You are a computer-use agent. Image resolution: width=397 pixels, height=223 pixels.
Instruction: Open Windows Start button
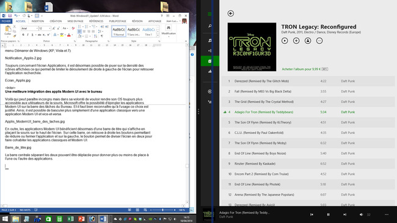tap(5, 219)
